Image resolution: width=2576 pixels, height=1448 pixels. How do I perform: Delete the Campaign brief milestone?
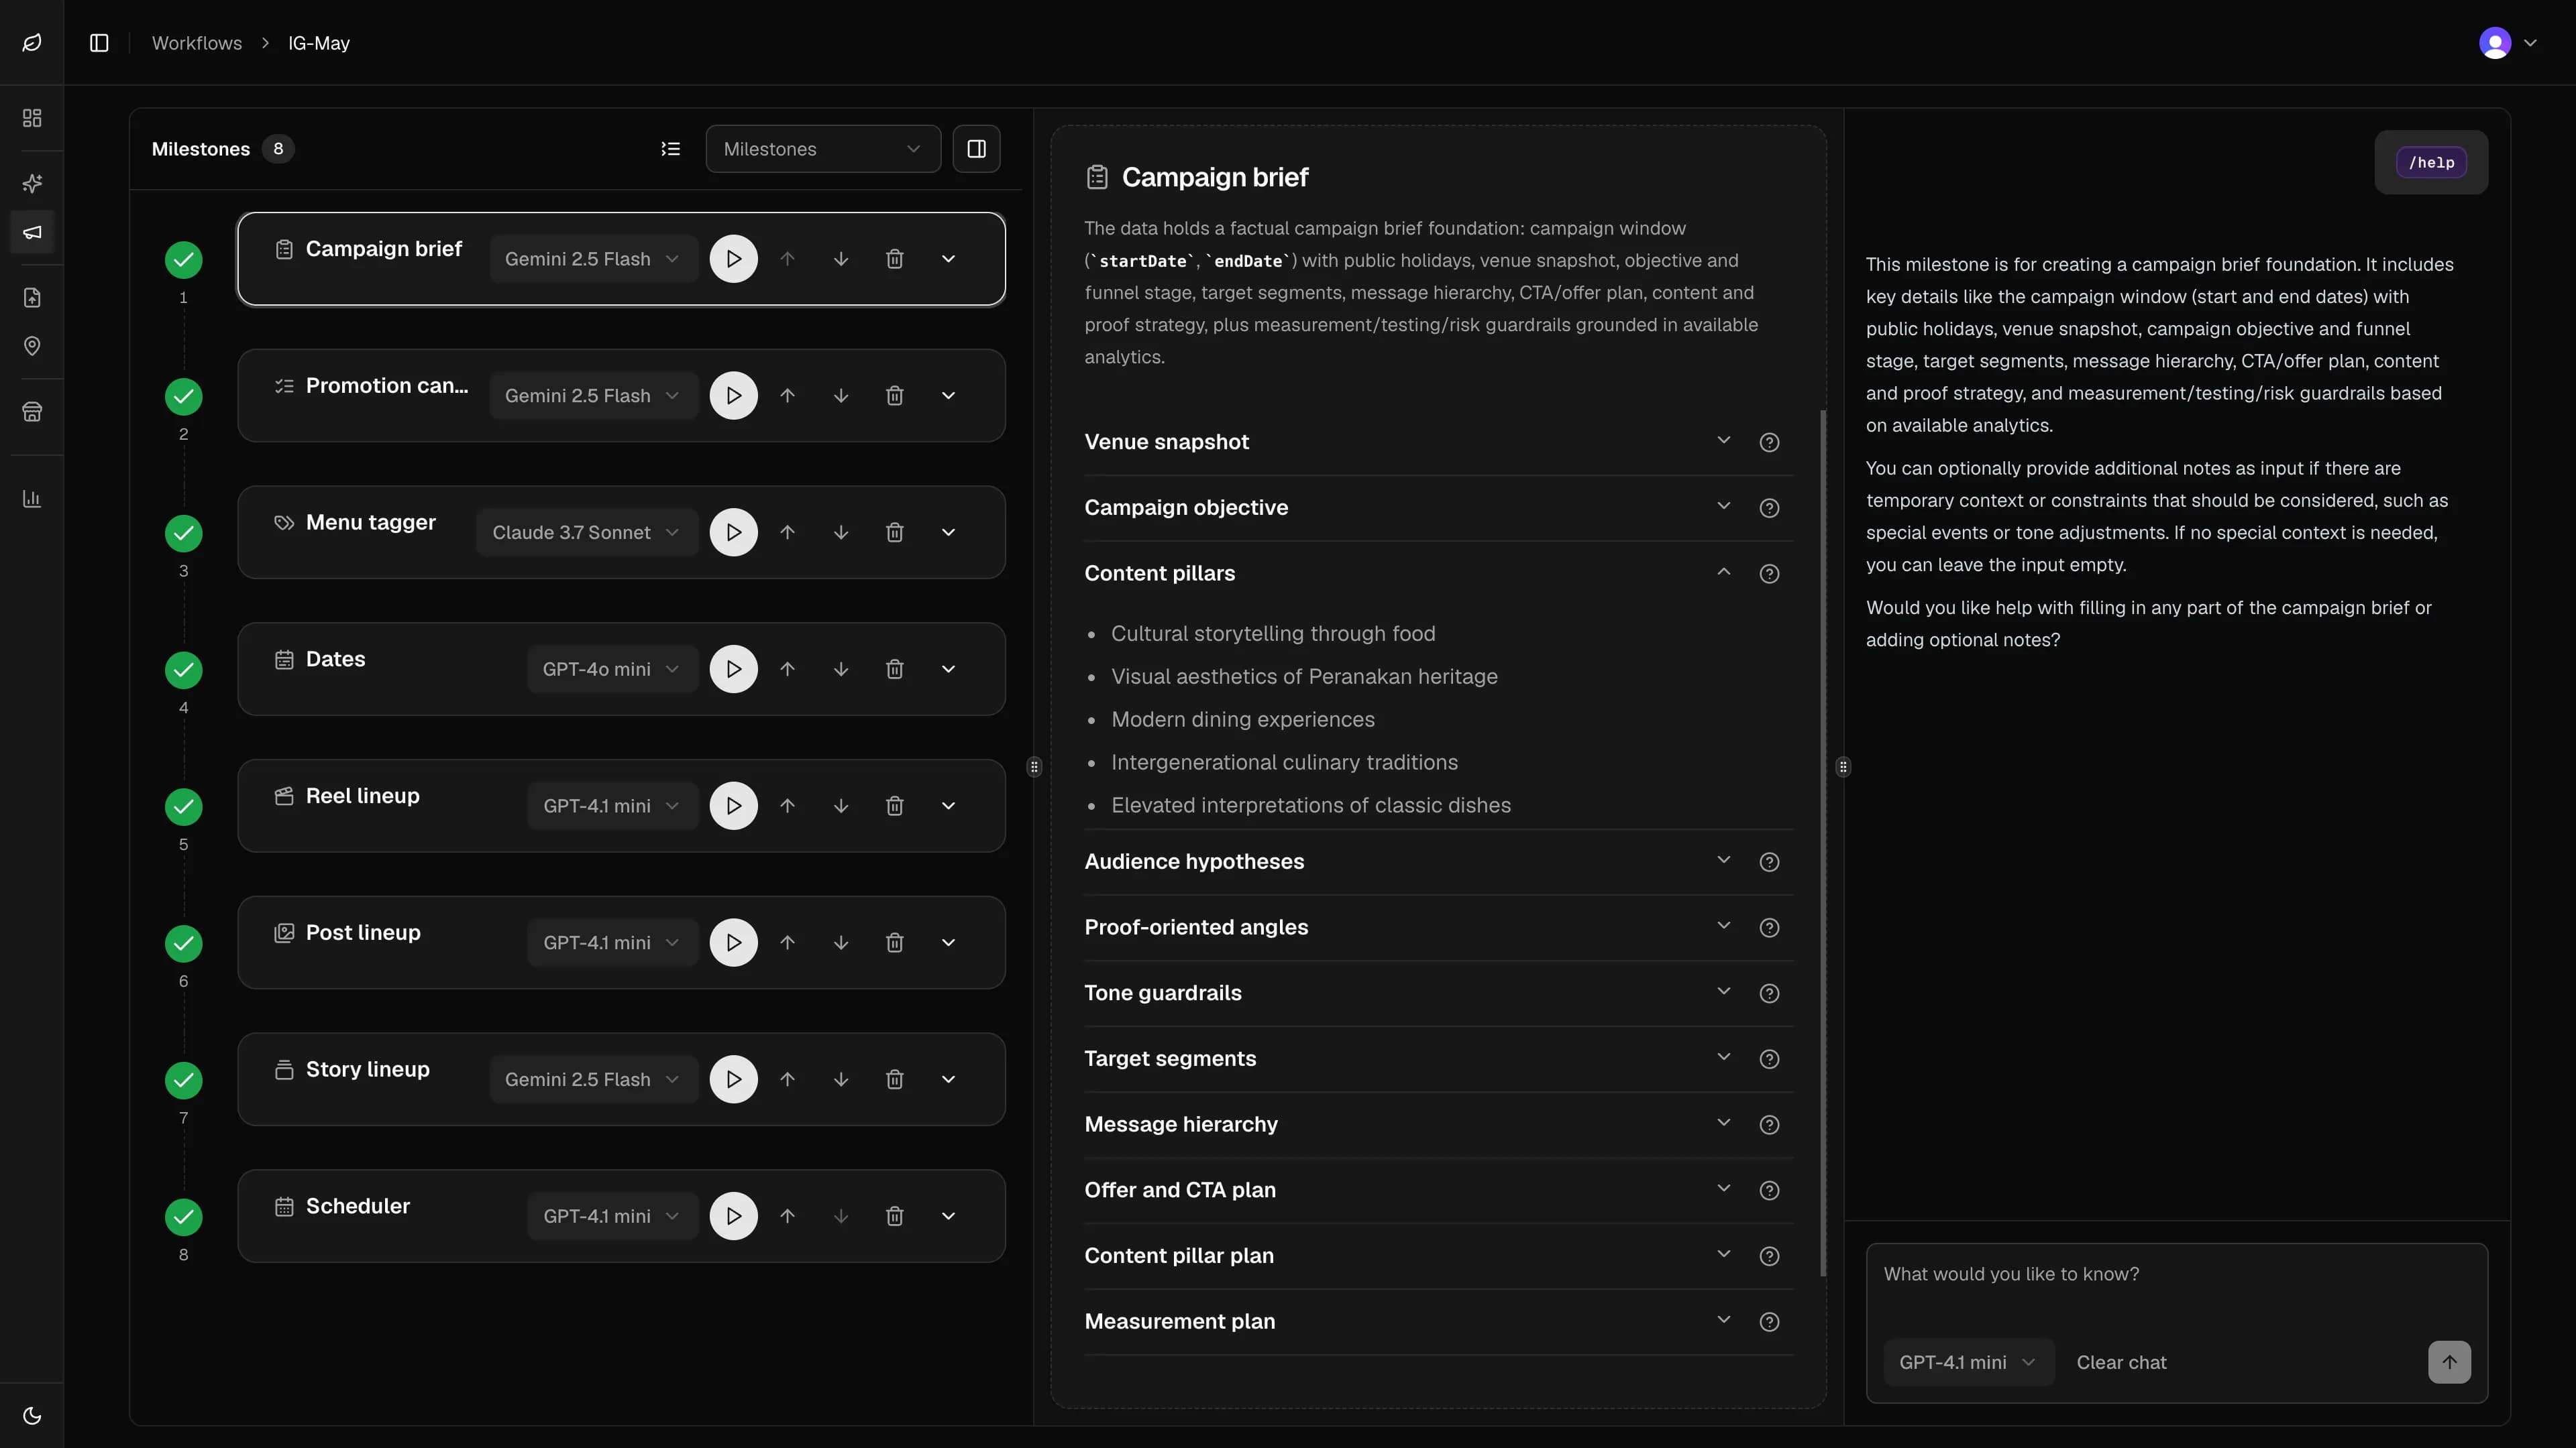click(x=895, y=259)
